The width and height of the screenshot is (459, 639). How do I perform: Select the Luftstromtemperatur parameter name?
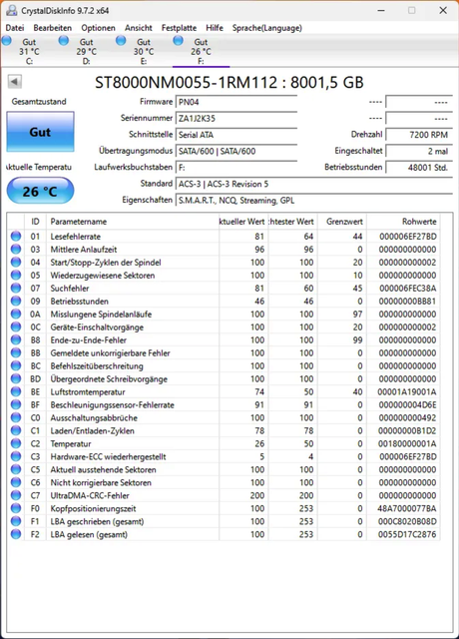tap(88, 392)
